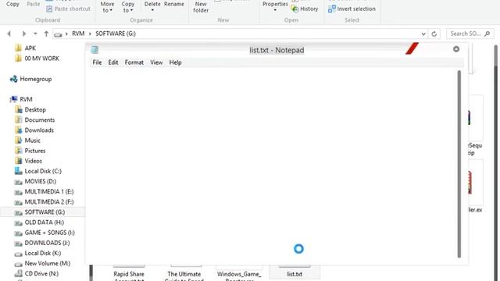
Task: Open the Edit menu in Notepad
Action: [x=112, y=62]
